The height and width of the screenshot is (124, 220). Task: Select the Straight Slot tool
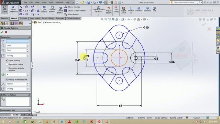(x=21, y=14)
